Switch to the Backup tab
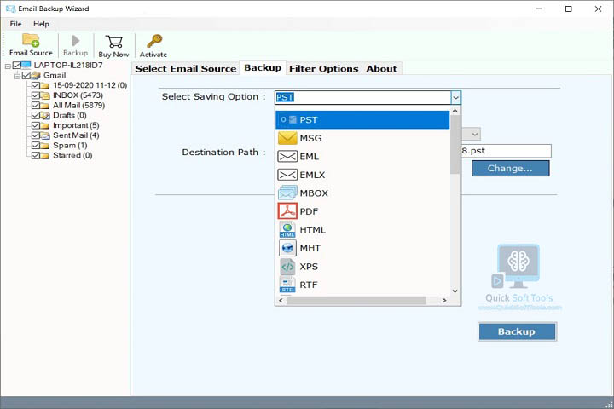Image resolution: width=614 pixels, height=409 pixels. [x=263, y=67]
